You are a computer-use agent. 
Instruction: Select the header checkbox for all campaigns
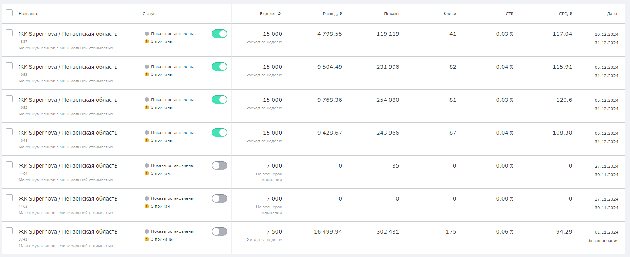coord(9,13)
